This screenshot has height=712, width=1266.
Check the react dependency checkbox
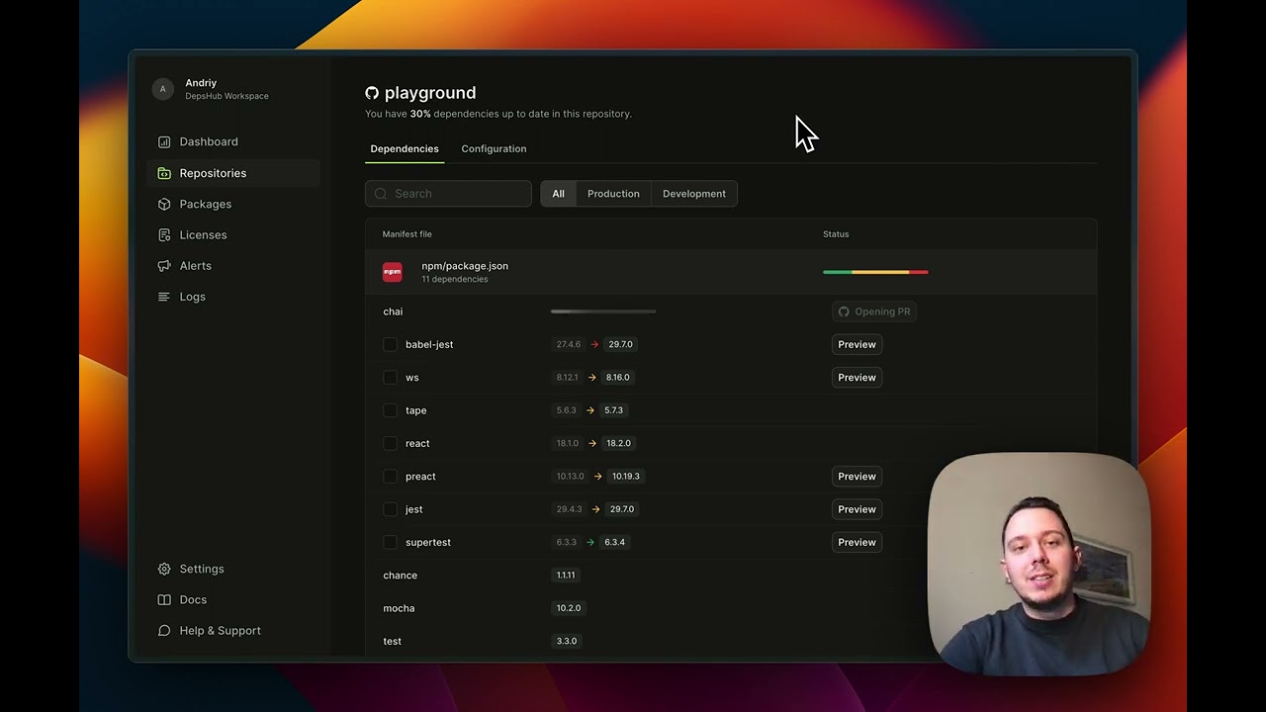click(x=390, y=443)
